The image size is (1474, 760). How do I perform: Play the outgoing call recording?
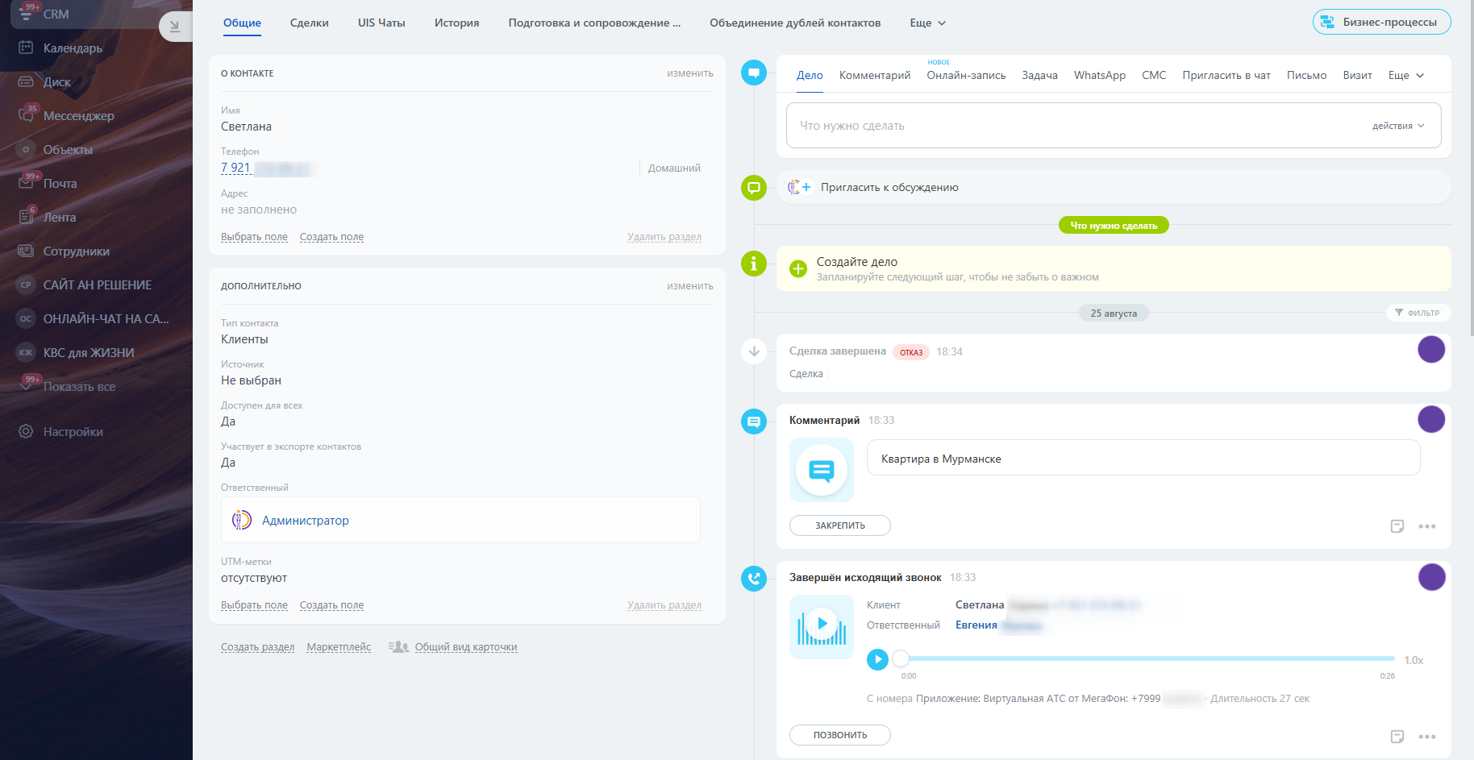point(877,659)
